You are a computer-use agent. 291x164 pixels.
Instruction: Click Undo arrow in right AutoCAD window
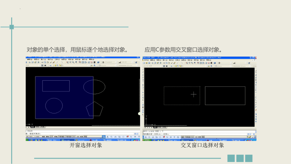coord(178,63)
